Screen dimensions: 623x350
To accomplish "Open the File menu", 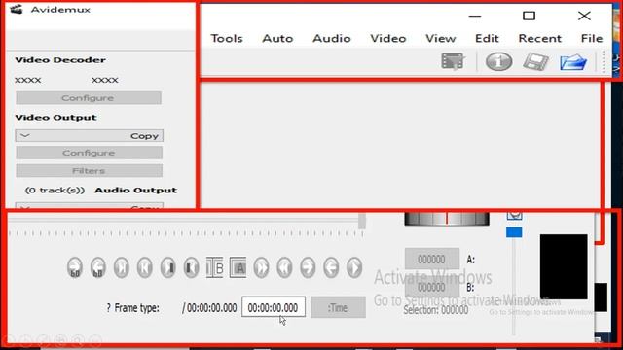I will [x=592, y=39].
